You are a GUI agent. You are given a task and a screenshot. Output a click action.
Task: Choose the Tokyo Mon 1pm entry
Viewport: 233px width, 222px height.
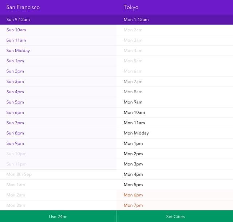[175, 143]
